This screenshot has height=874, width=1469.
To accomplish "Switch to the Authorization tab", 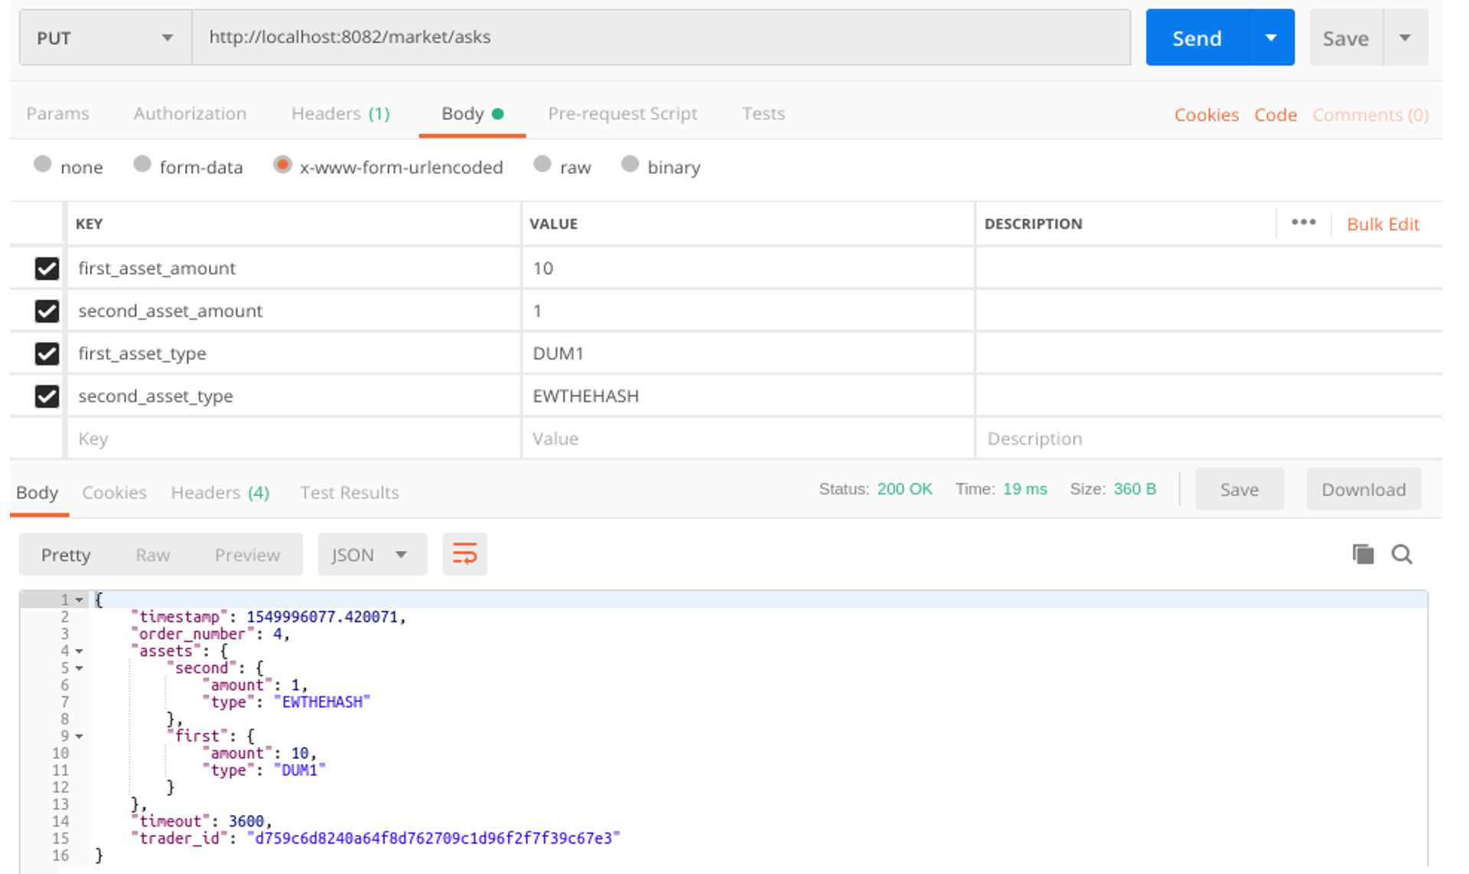I will click(x=190, y=113).
